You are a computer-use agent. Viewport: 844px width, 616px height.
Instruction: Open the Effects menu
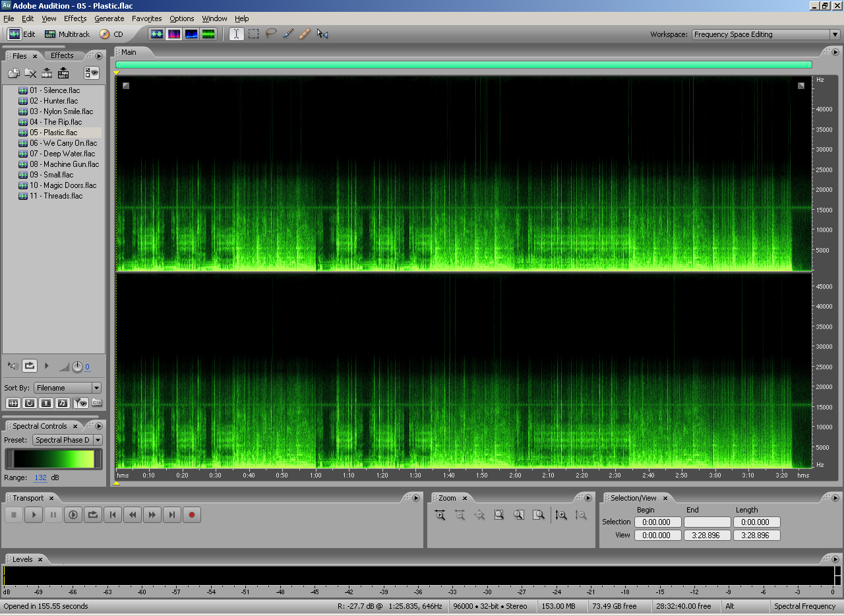pos(75,18)
